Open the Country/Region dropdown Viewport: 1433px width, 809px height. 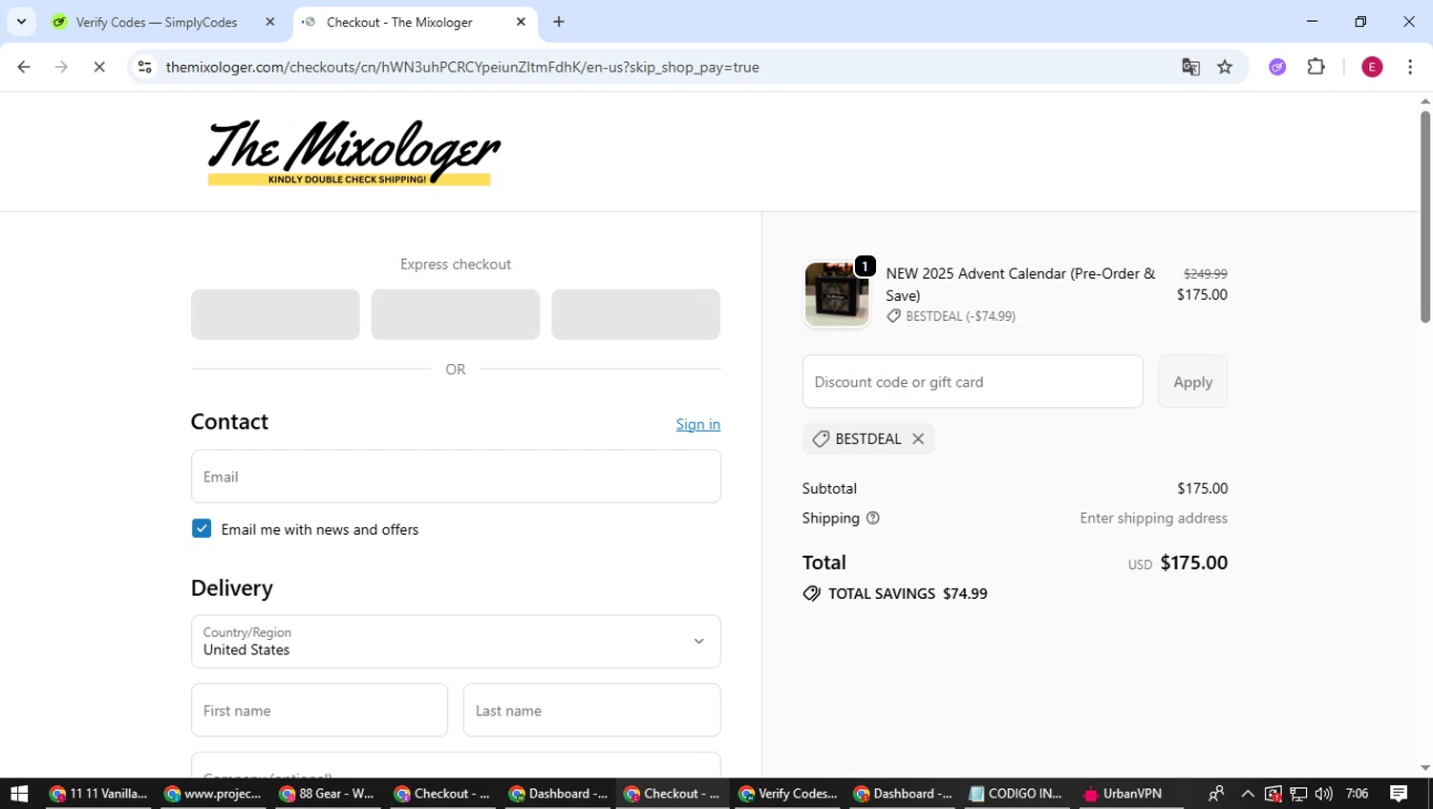point(456,642)
